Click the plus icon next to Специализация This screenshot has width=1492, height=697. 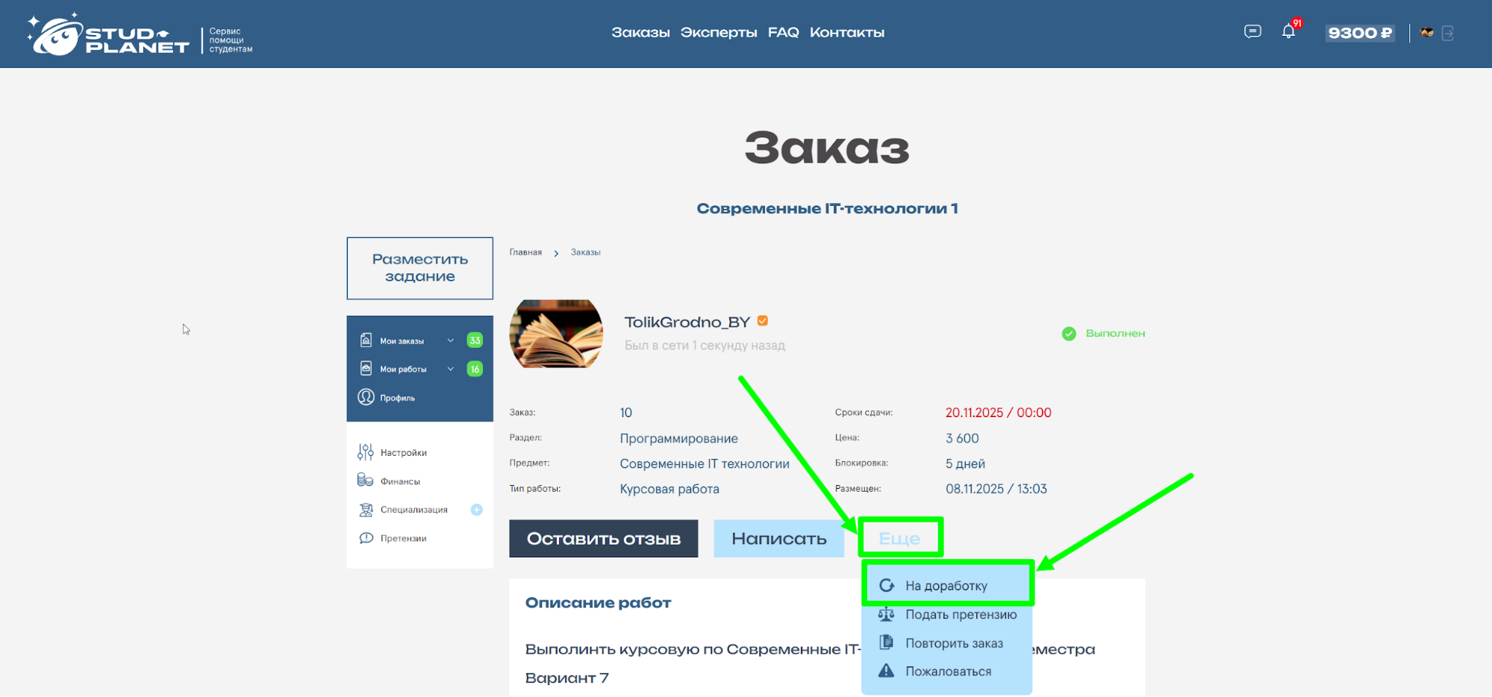pyautogui.click(x=476, y=510)
